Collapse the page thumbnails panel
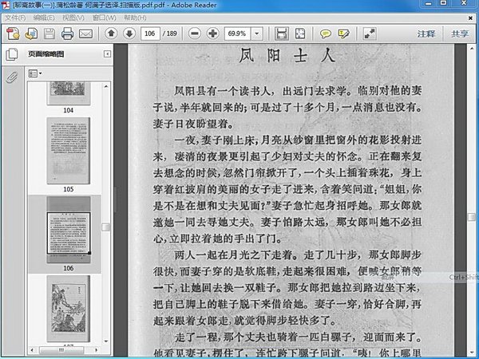 pyautogui.click(x=106, y=54)
